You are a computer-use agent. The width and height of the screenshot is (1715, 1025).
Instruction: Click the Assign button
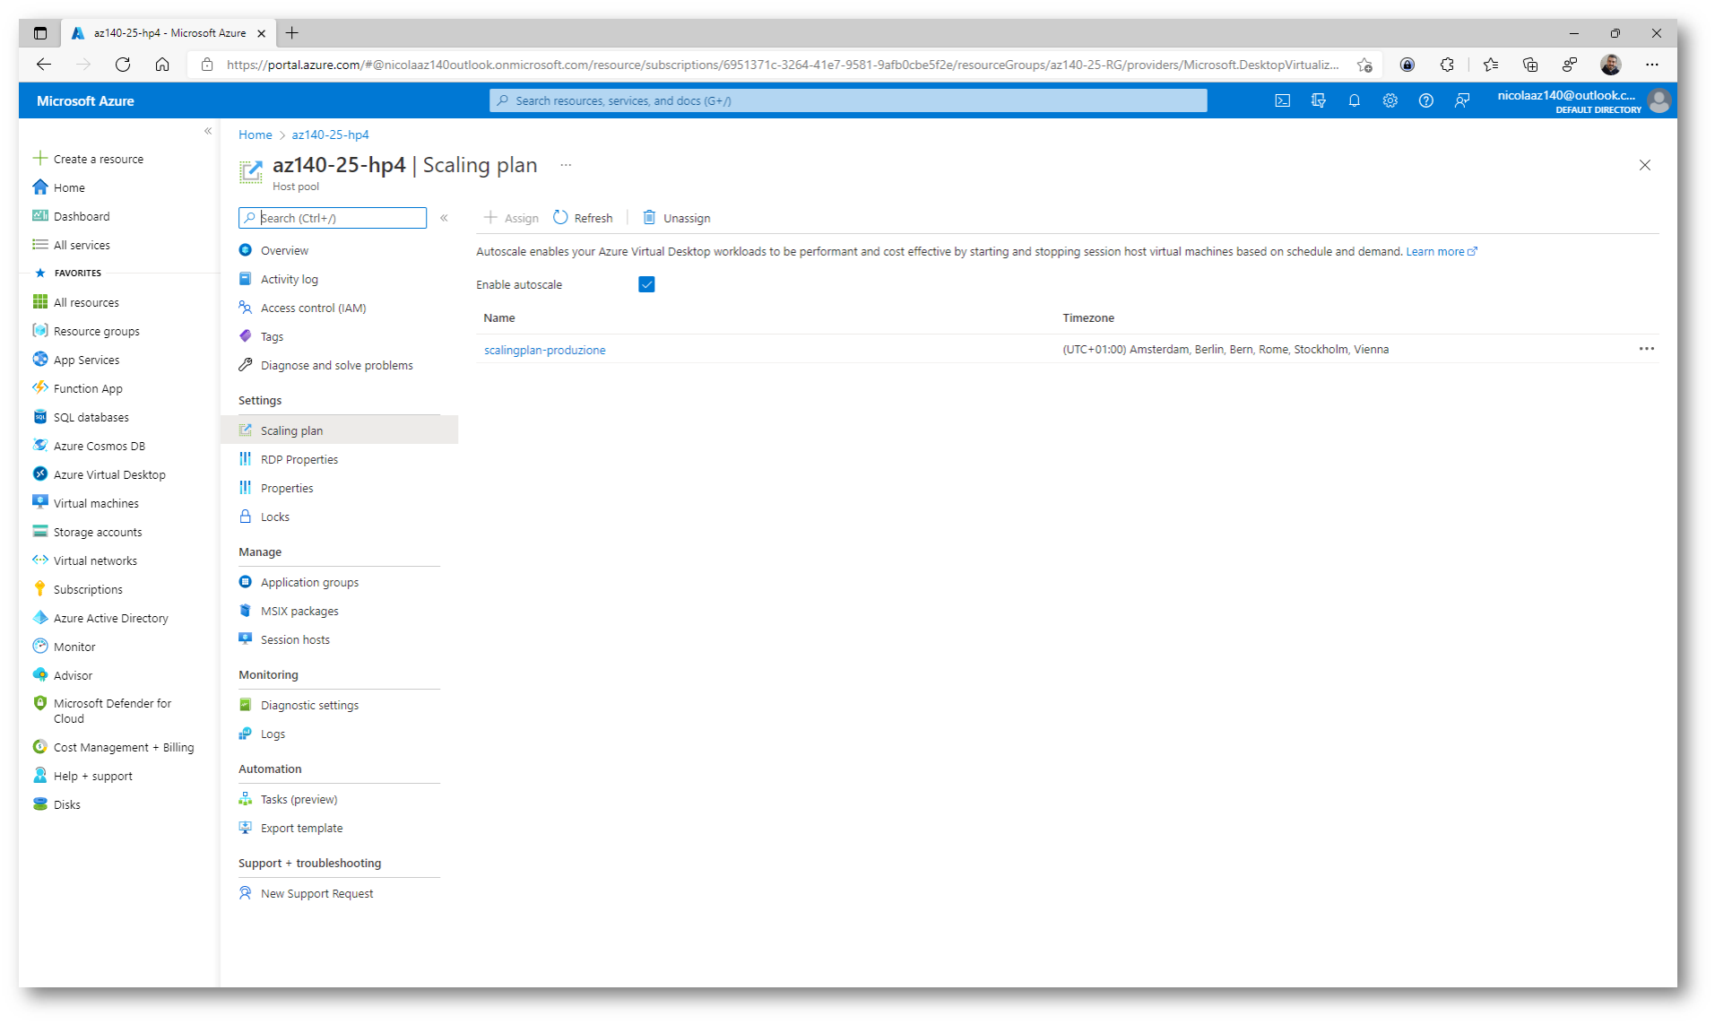(x=511, y=218)
